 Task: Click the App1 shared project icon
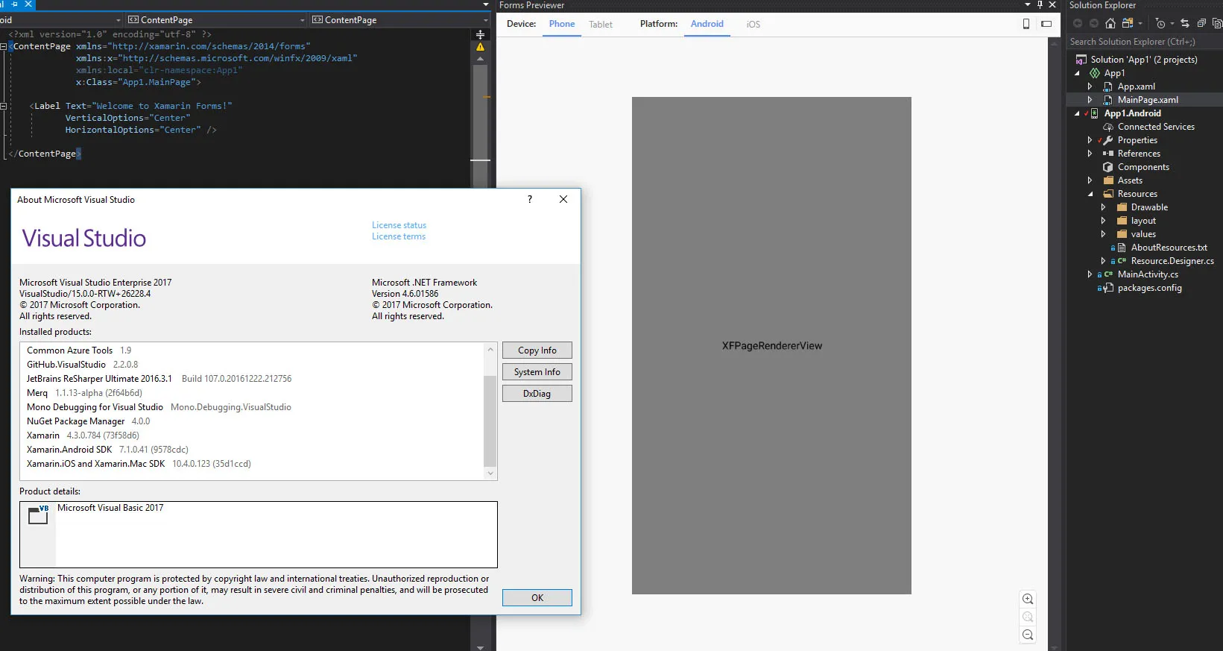click(x=1095, y=73)
